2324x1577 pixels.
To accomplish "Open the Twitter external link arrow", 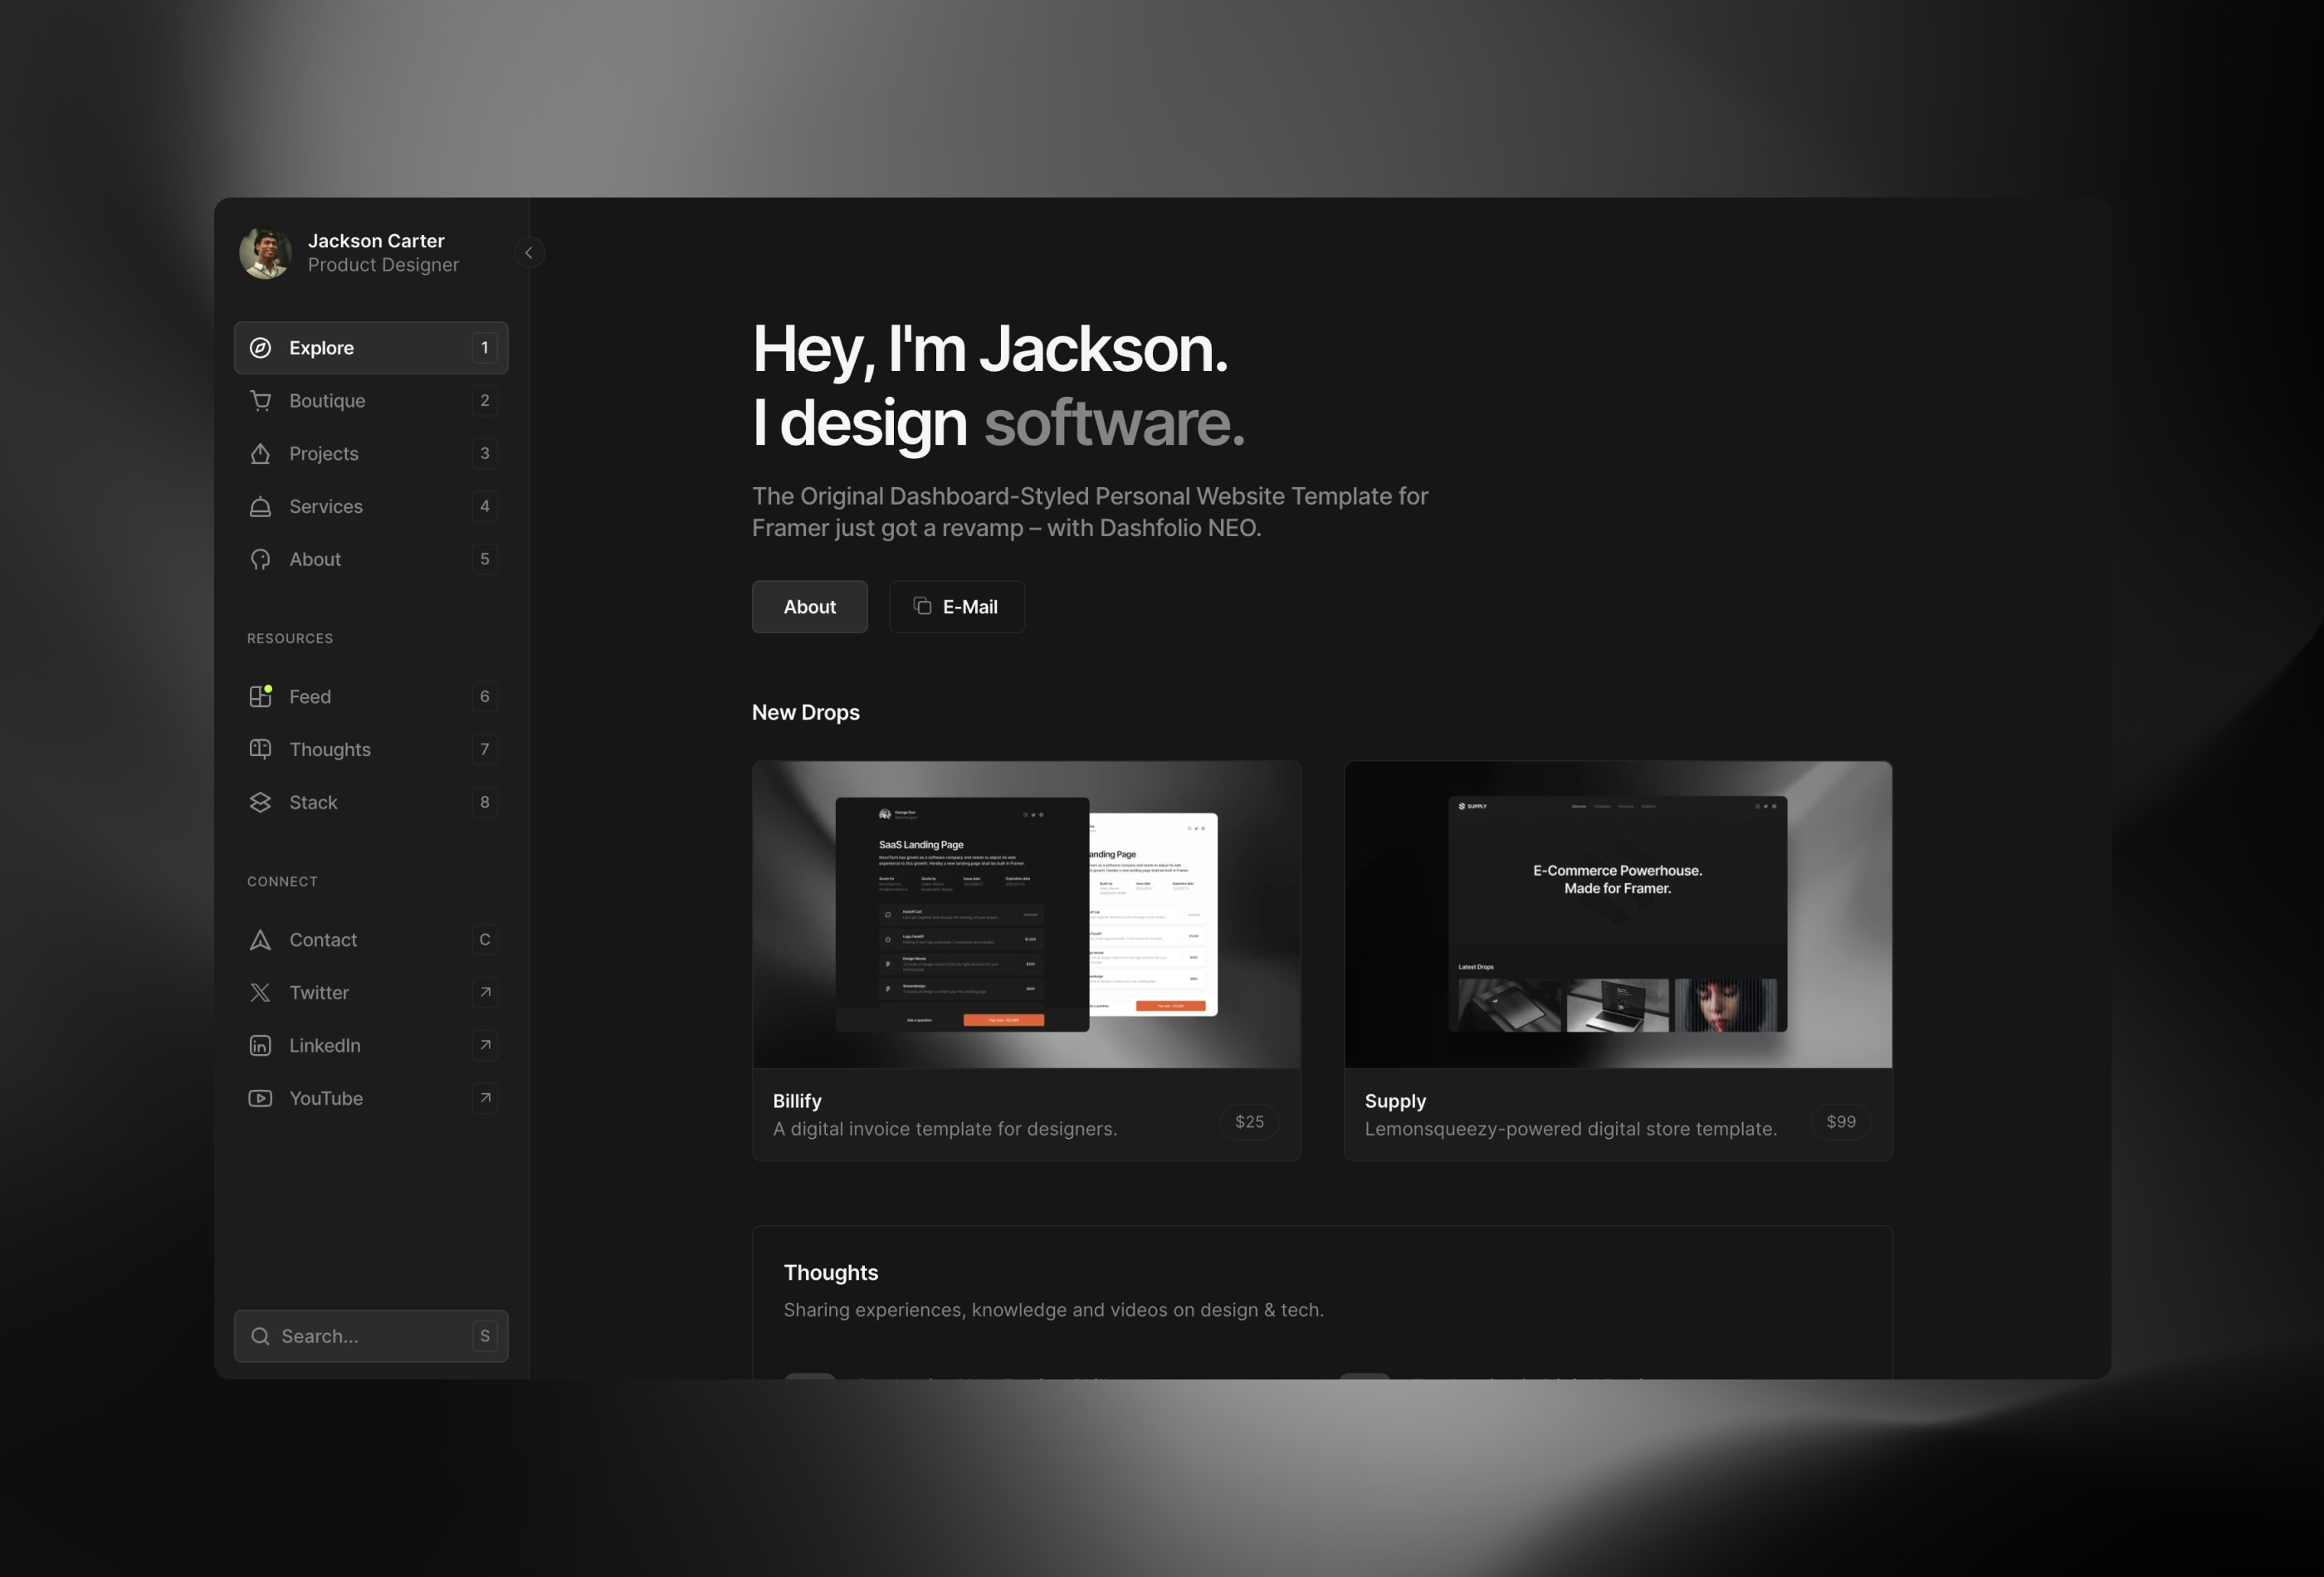I will tap(485, 992).
